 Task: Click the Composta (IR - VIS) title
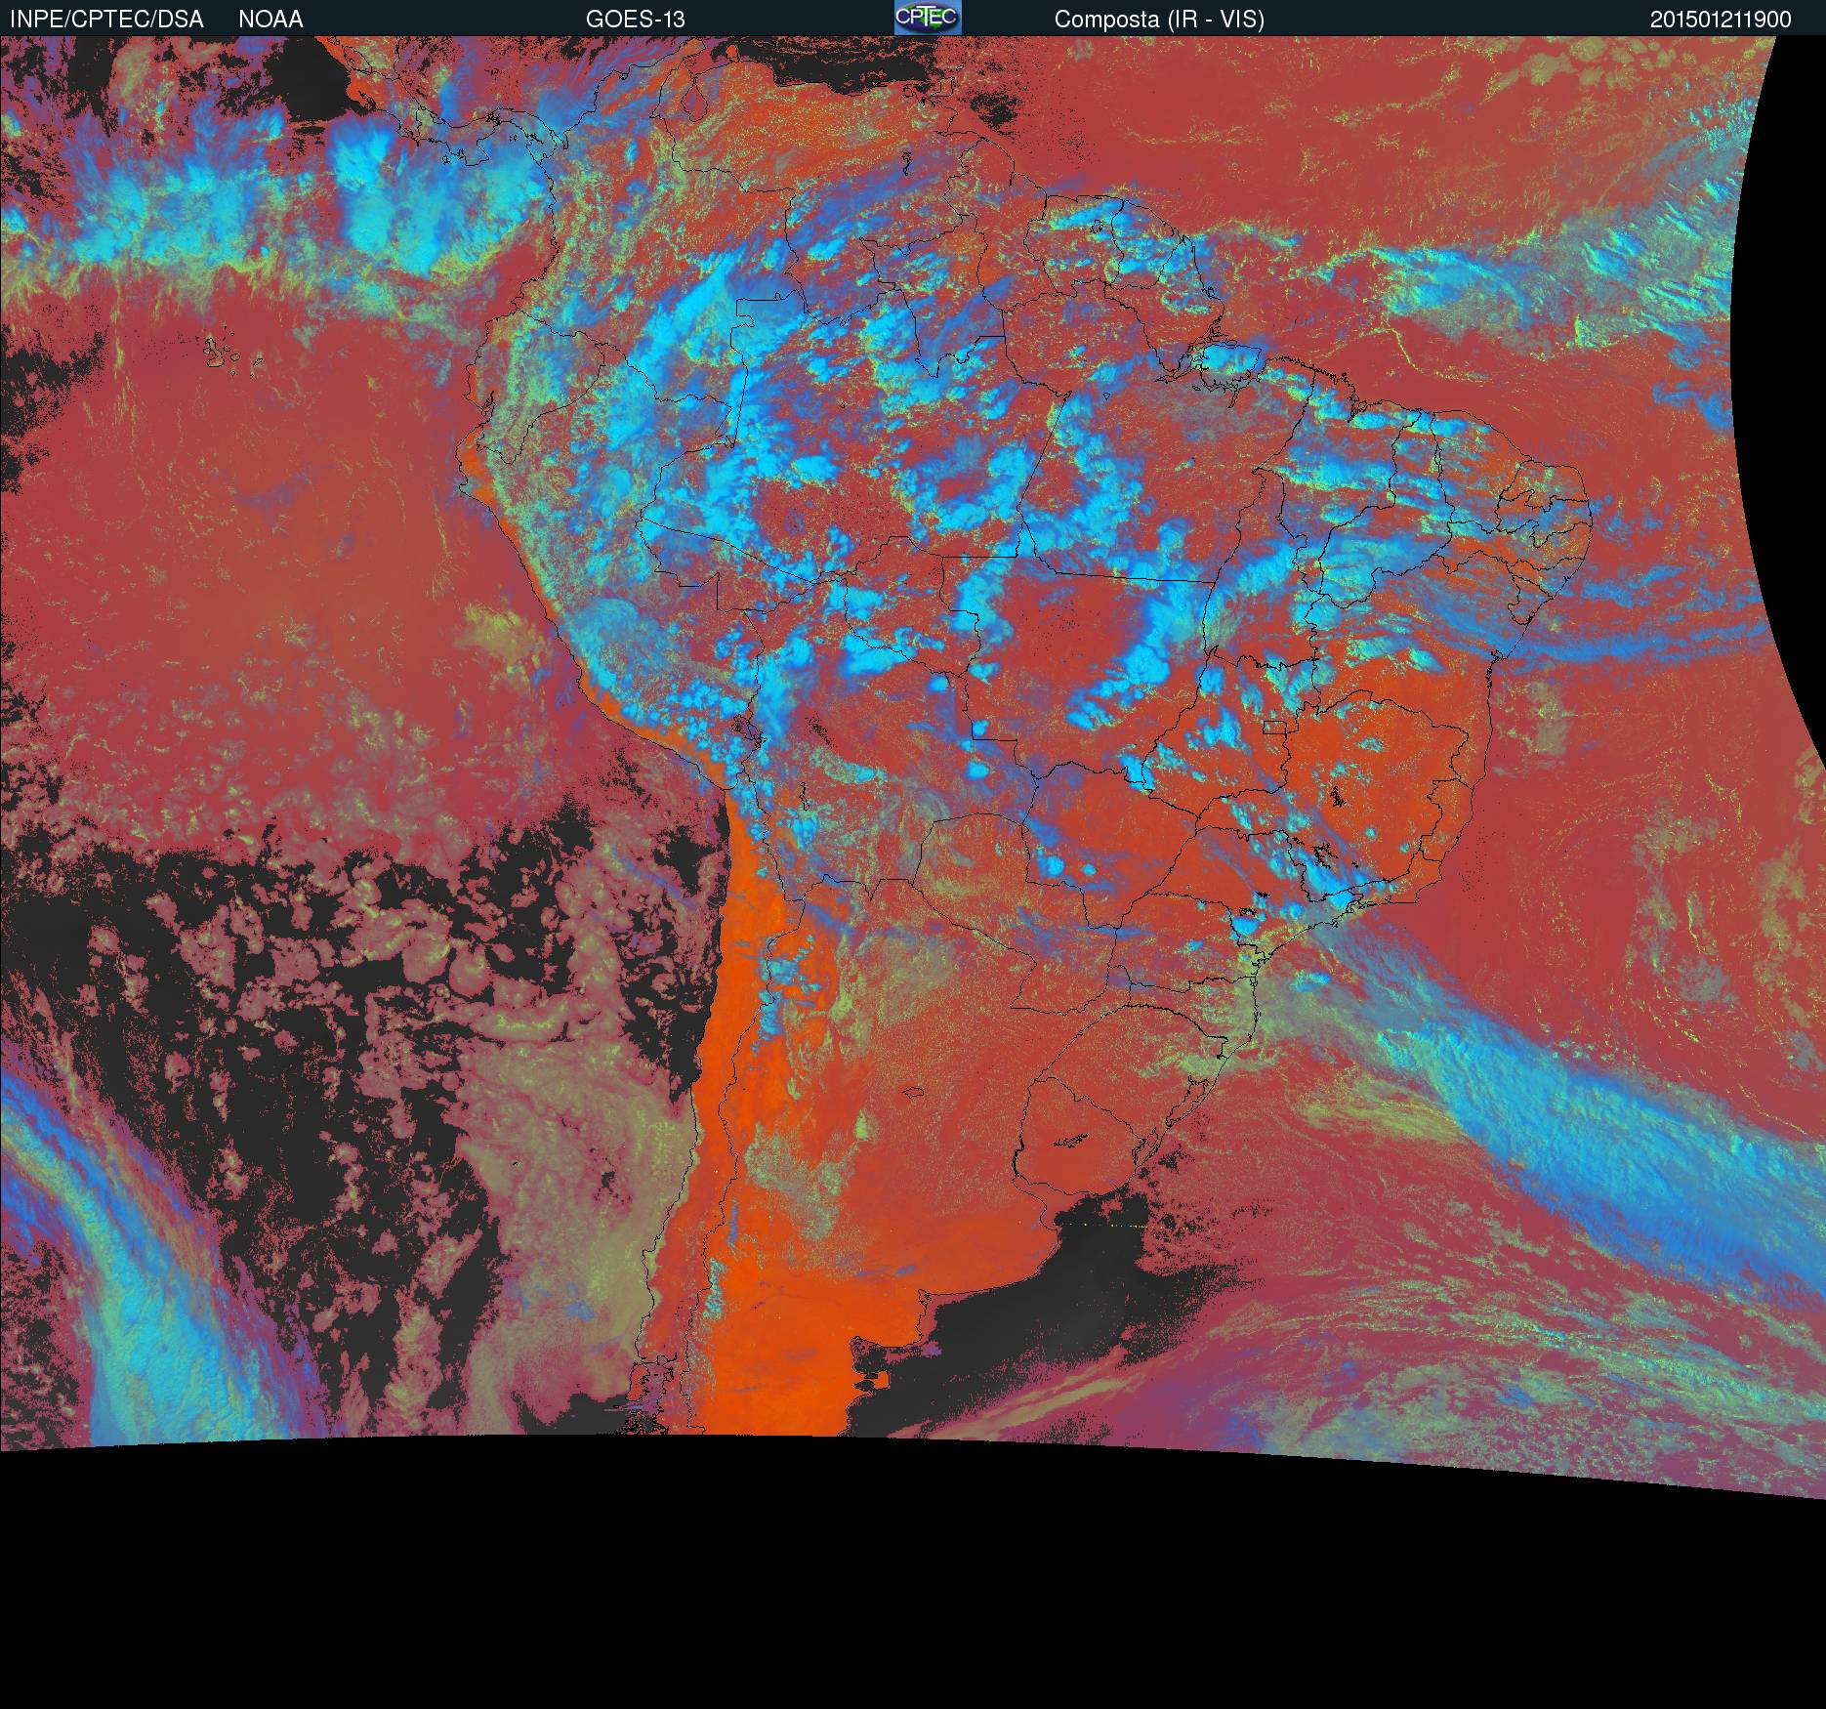[x=1159, y=20]
